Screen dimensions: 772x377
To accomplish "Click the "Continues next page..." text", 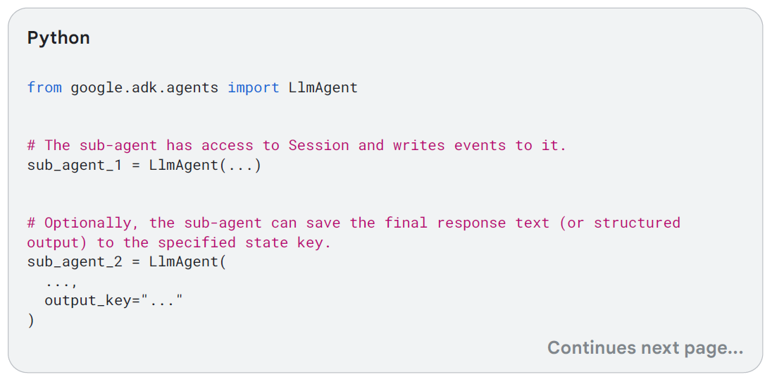I will [645, 348].
